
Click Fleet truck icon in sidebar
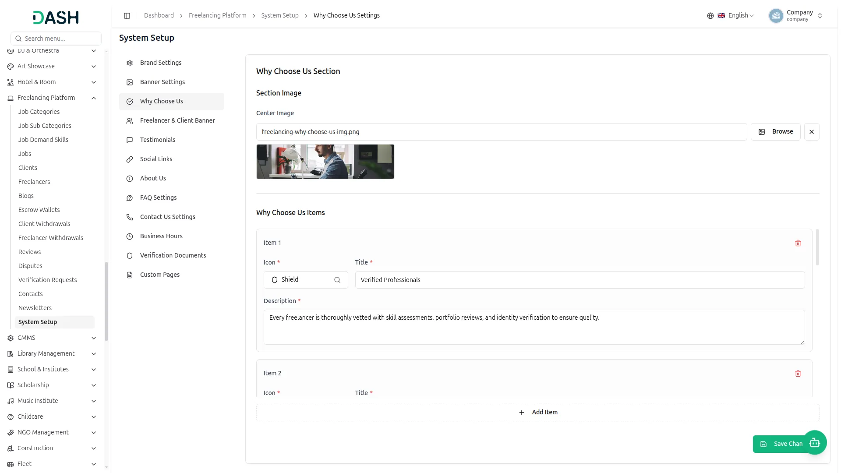coord(11,464)
